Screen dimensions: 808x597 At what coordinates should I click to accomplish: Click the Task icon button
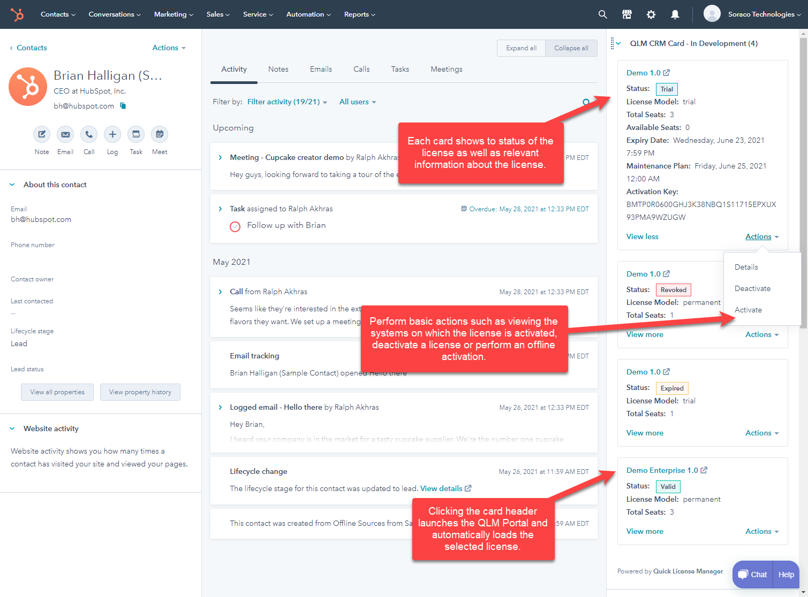(x=136, y=134)
